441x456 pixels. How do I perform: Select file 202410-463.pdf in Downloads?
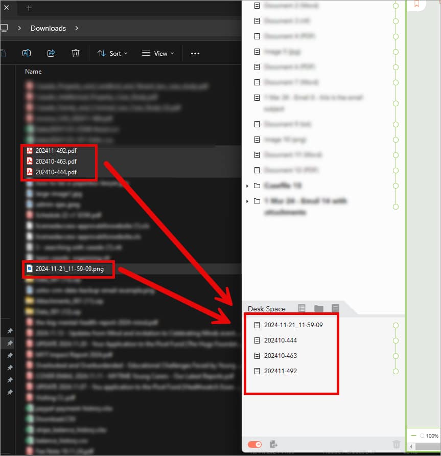coord(56,162)
